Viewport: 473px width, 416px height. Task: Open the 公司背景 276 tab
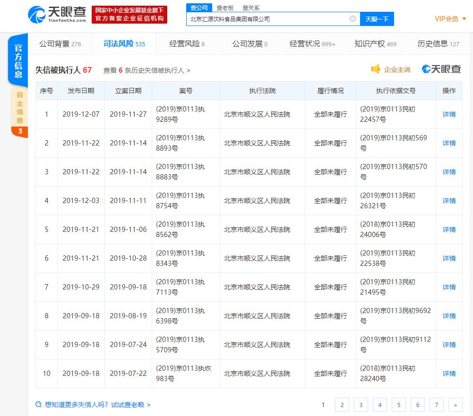pos(60,44)
